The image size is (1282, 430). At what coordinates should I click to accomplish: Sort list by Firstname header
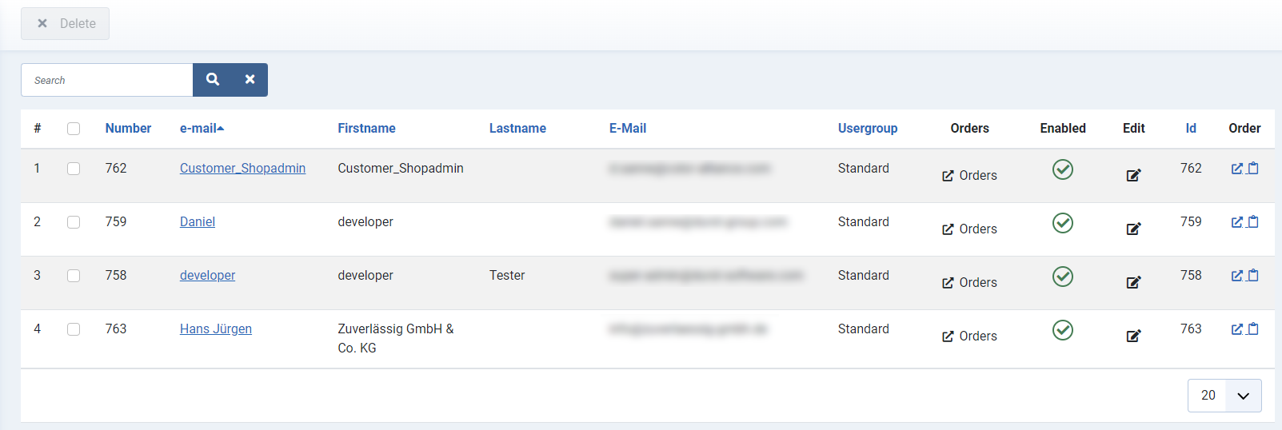[366, 128]
